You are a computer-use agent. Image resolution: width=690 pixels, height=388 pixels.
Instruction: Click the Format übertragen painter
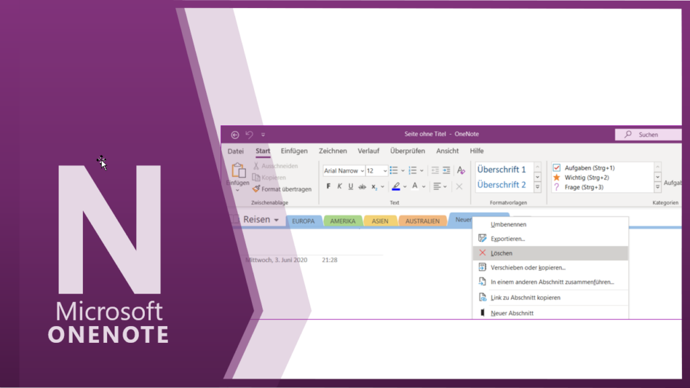pos(282,189)
